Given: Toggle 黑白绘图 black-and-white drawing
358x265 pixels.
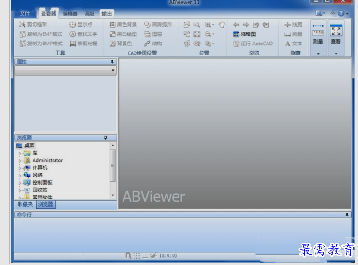Looking at the screenshot, I should pos(123,34).
